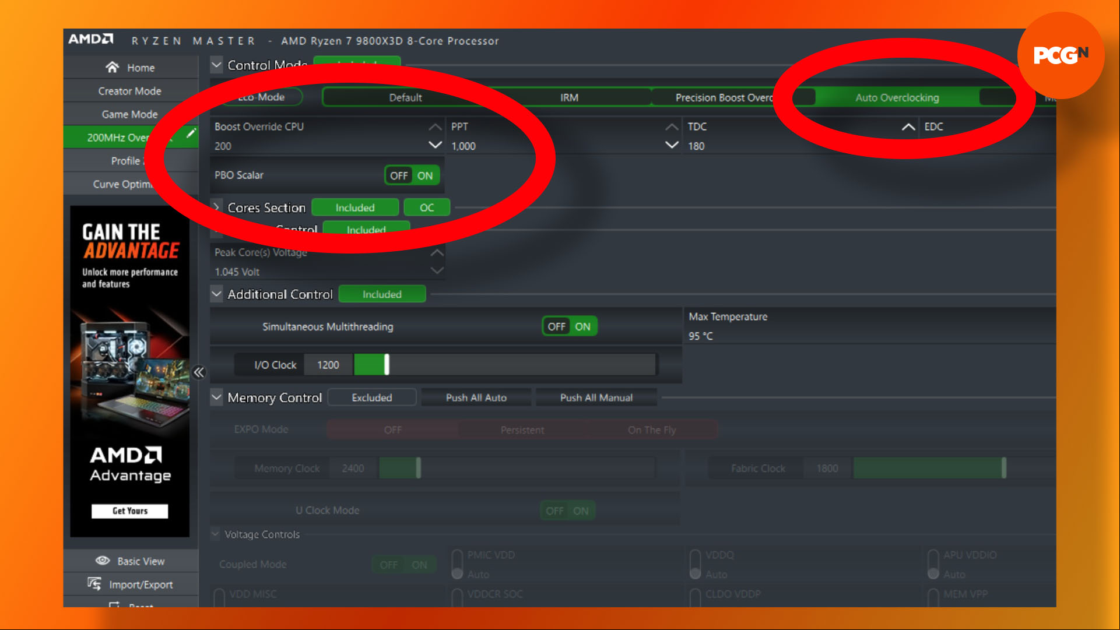This screenshot has height=630, width=1120.
Task: Toggle PBO Scalar OFF/ON switch
Action: [x=412, y=175]
